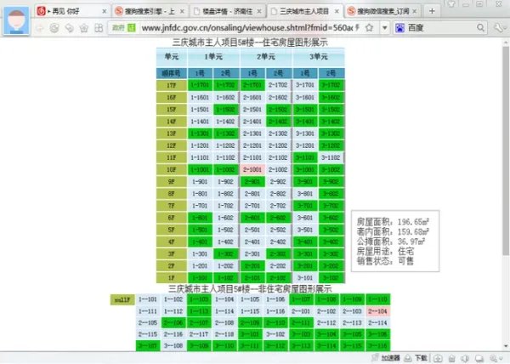Click the skin shirt icon at top right
This screenshot has height=364, width=510.
point(451,3)
